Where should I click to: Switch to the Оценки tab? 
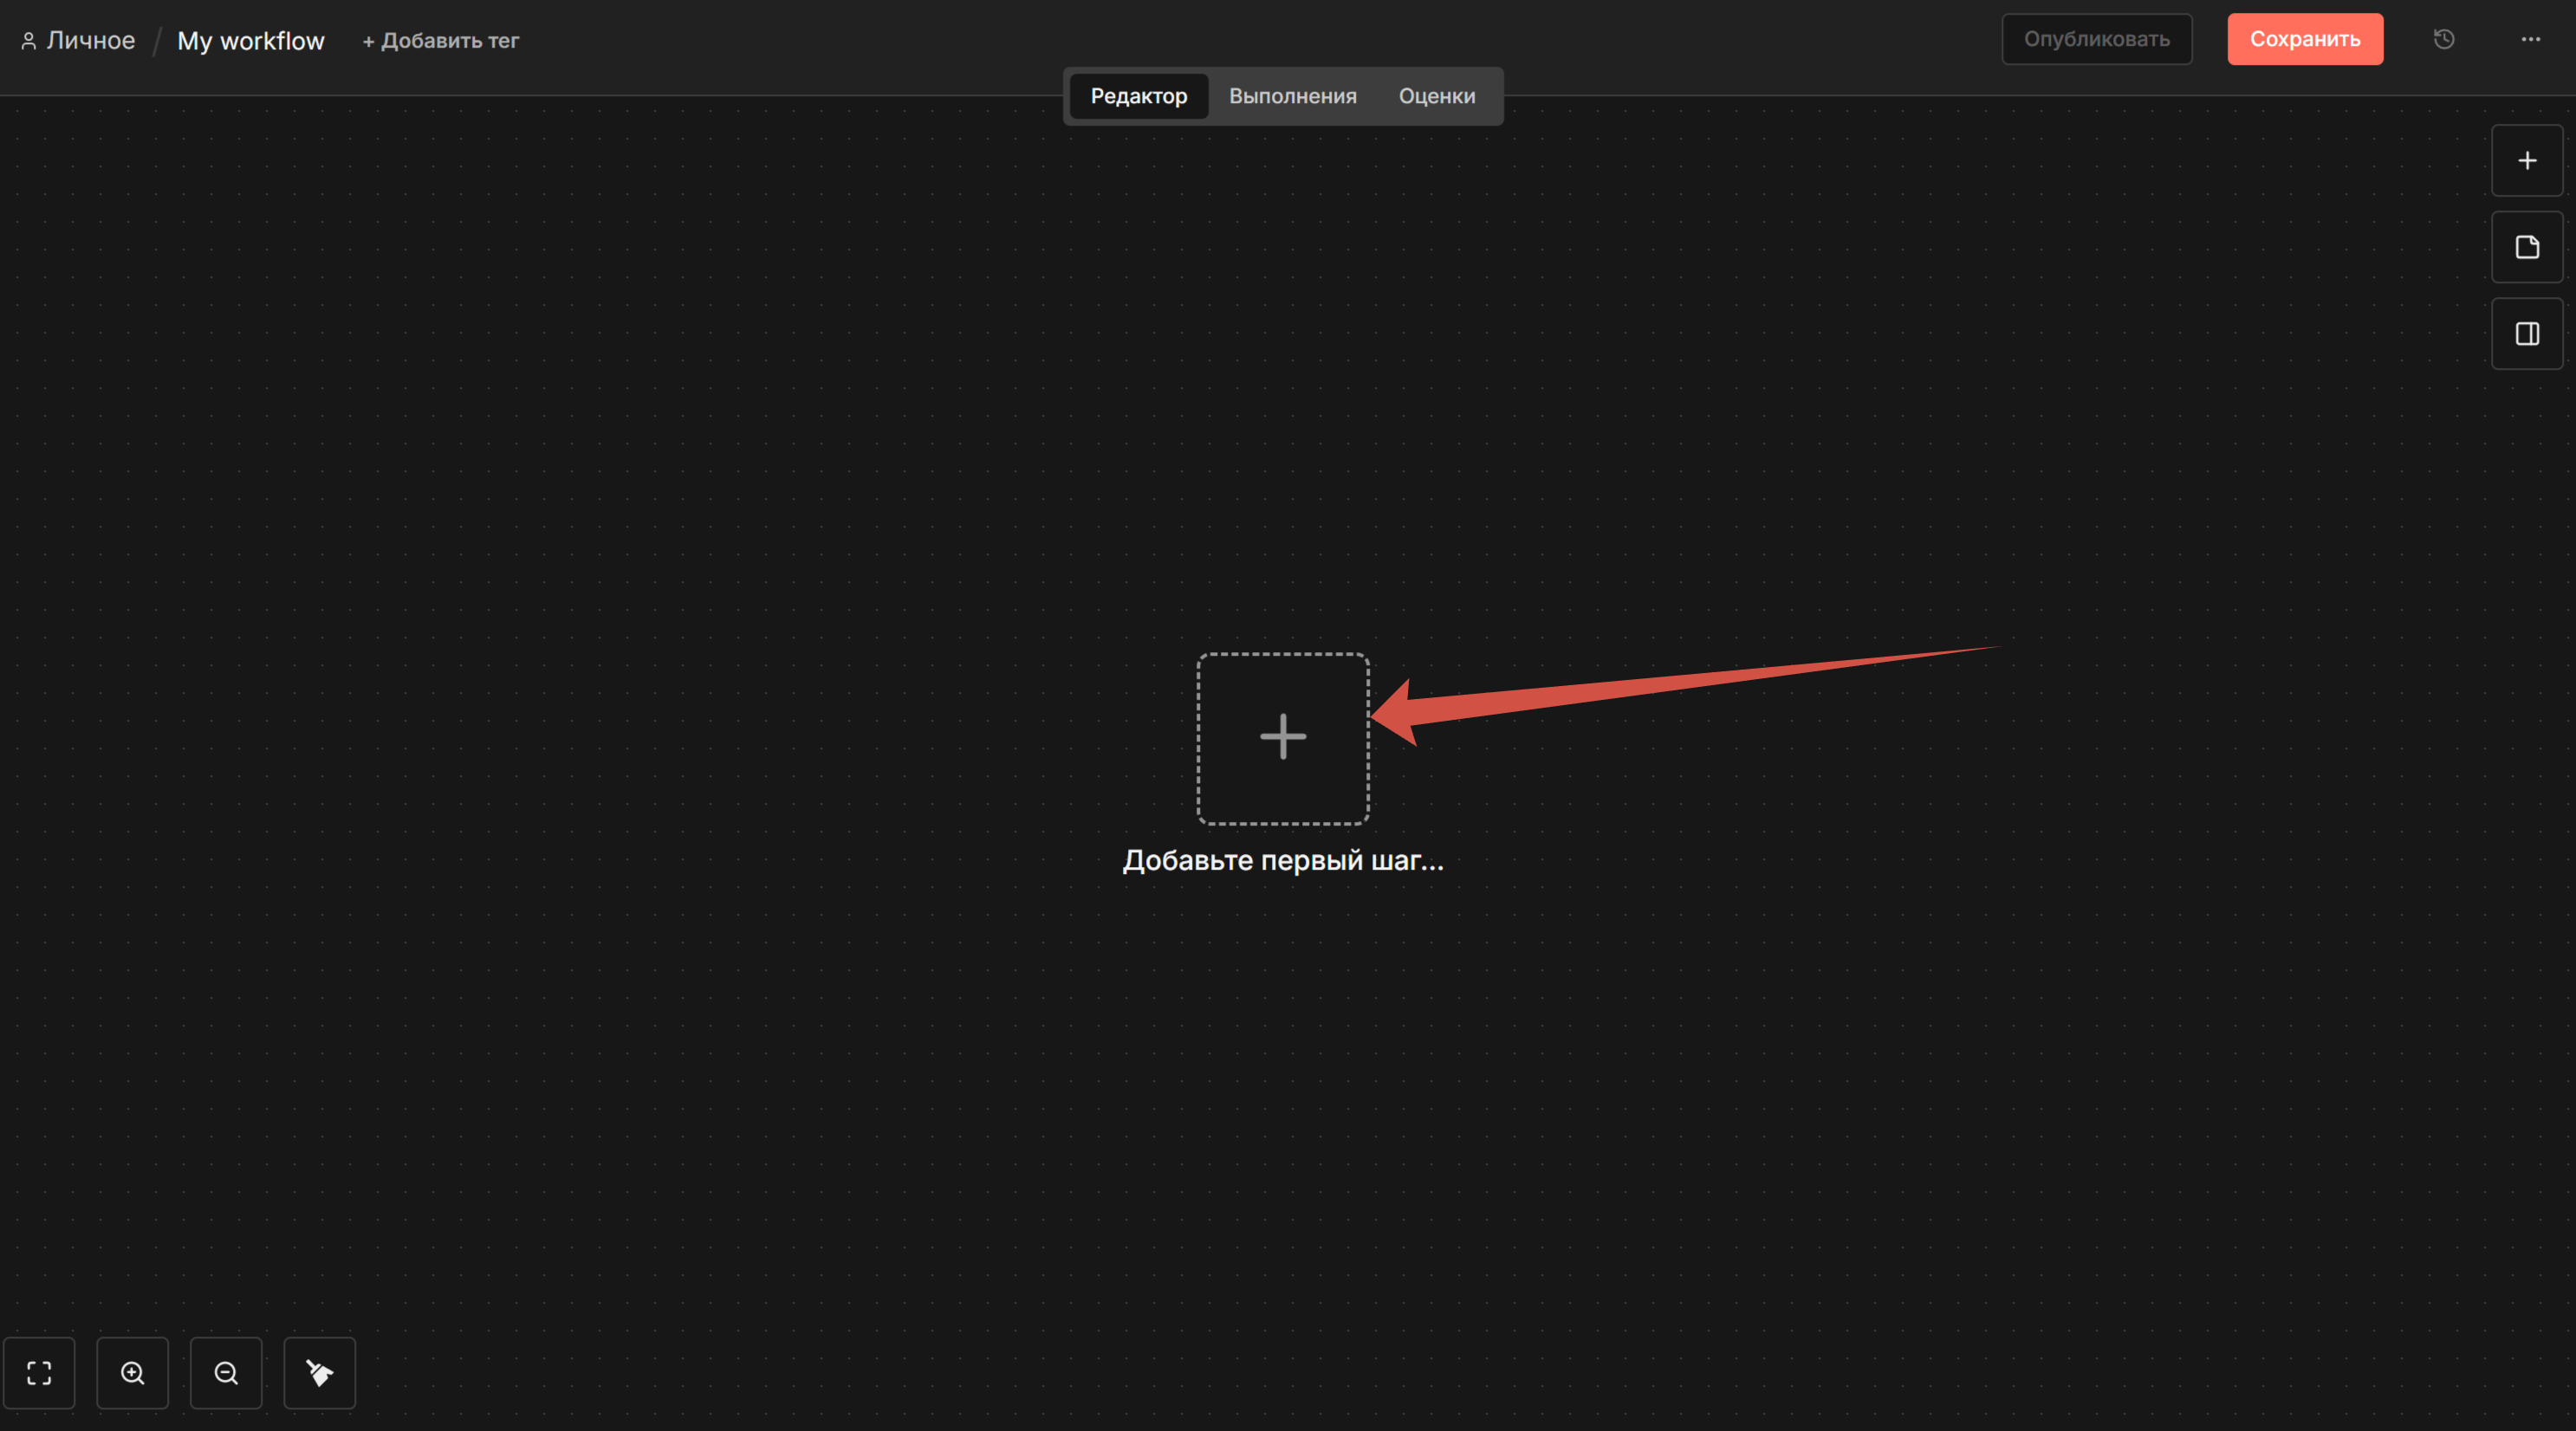pyautogui.click(x=1436, y=96)
